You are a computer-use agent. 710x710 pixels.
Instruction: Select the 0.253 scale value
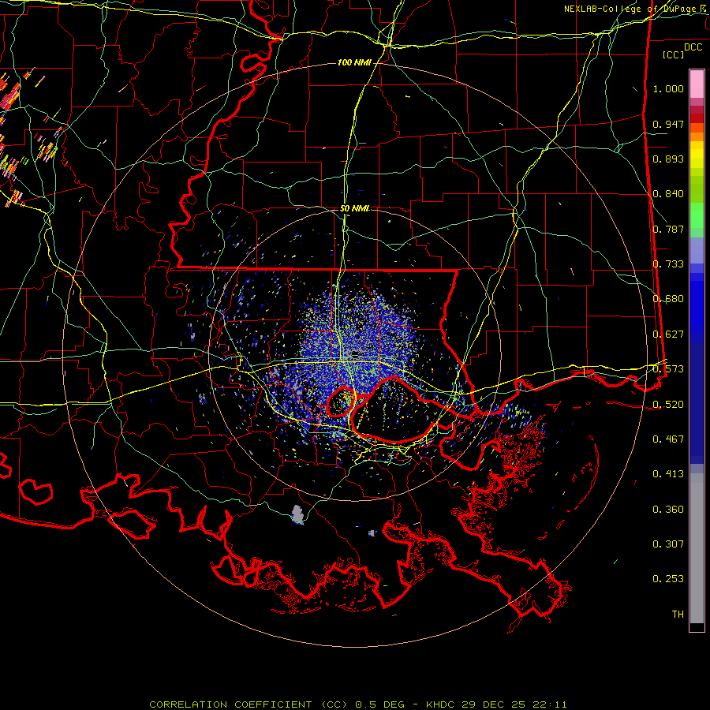coord(668,579)
